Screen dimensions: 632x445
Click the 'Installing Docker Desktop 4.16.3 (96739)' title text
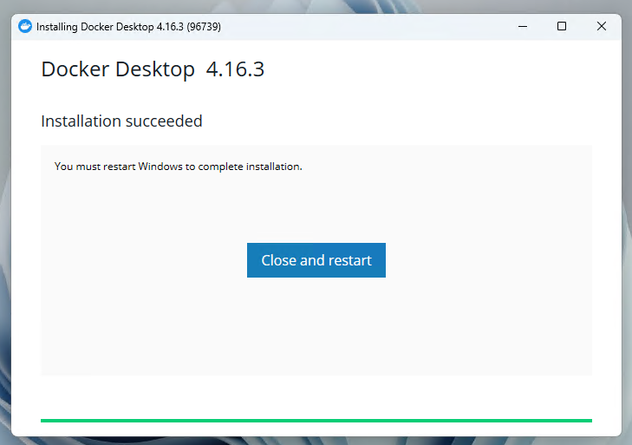tap(128, 27)
